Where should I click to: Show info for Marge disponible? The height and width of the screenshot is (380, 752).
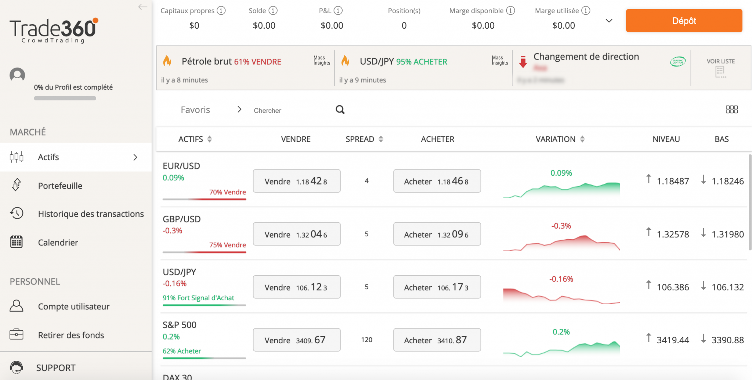click(x=510, y=11)
